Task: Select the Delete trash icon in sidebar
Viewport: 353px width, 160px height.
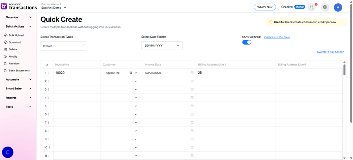Action: pyautogui.click(x=6, y=49)
